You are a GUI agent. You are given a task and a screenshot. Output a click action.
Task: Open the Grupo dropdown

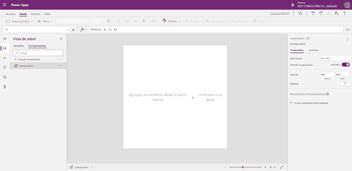click(261, 22)
